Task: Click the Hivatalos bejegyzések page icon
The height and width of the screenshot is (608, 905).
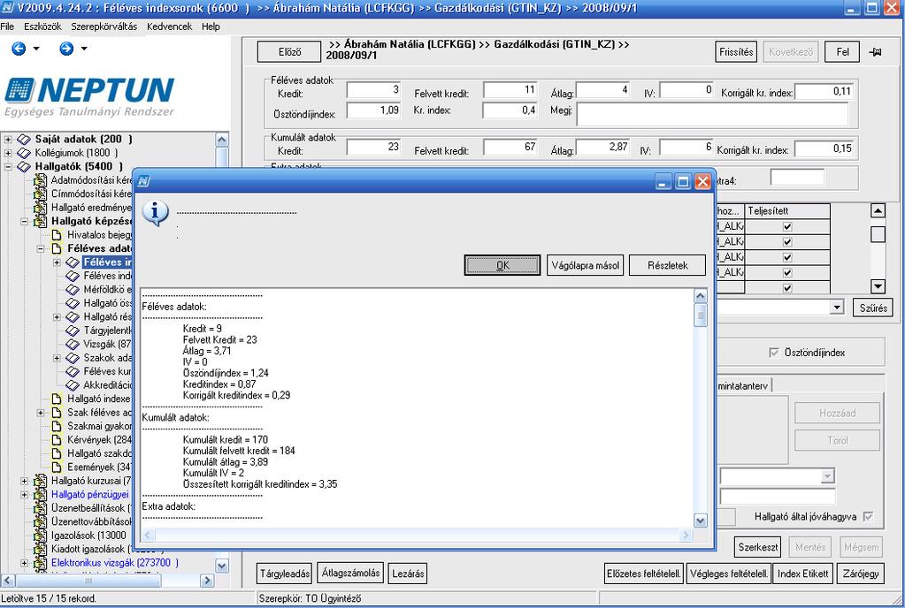Action: [56, 235]
